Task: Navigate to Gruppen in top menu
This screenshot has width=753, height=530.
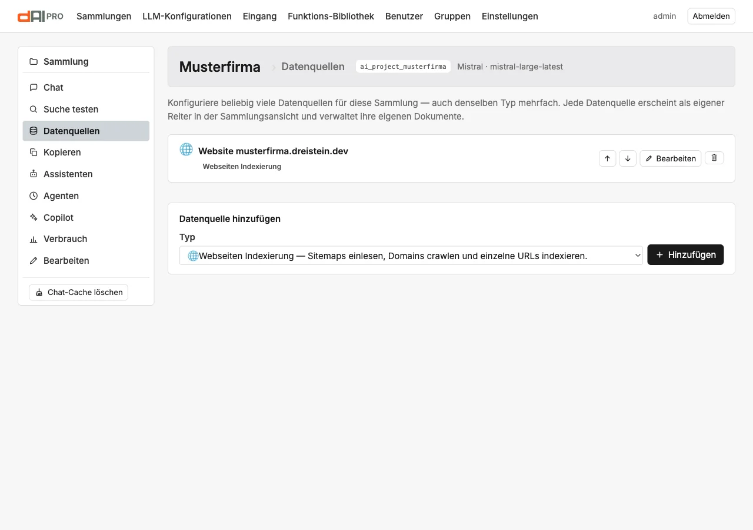Action: (452, 16)
